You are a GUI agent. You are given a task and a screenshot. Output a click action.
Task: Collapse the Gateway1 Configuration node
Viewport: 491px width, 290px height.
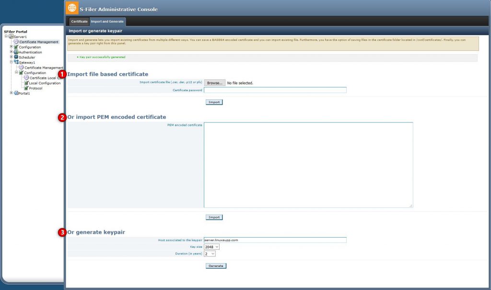tap(17, 72)
